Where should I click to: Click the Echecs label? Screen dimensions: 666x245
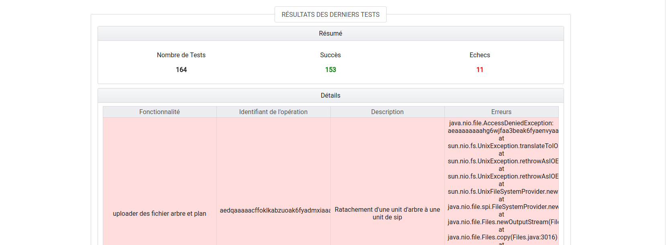(x=480, y=55)
